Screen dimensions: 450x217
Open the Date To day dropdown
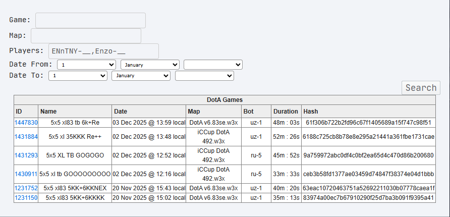[78, 75]
